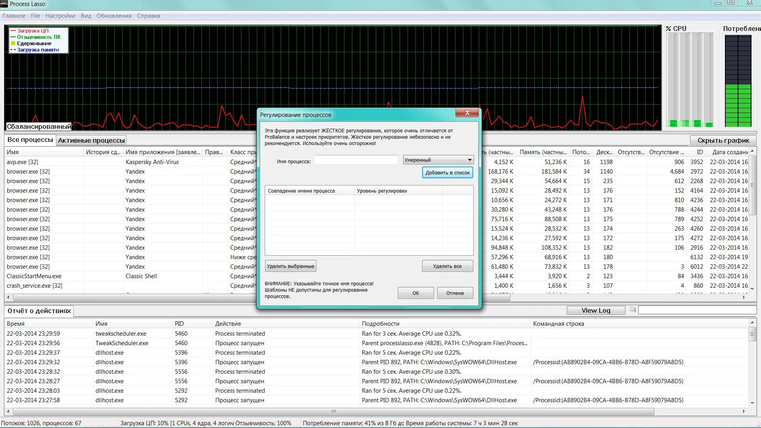Click the process list scroll-down arrow
Screen dimensions: 761x428
[x=752, y=289]
